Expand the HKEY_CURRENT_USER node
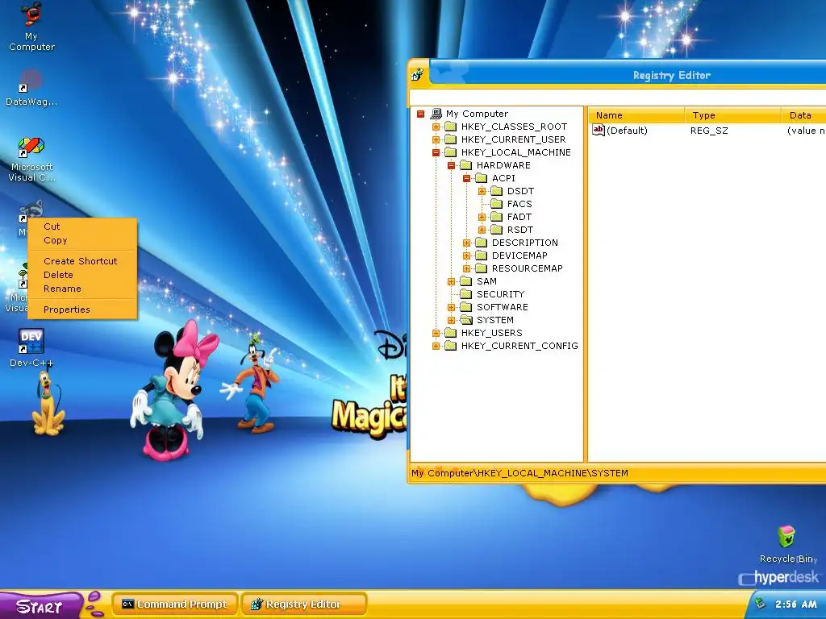826x619 pixels. click(x=436, y=139)
